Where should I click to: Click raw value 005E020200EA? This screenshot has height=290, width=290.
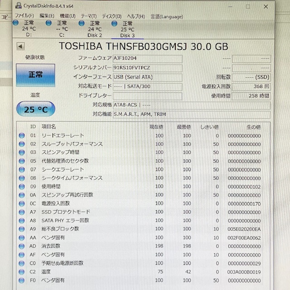(x=244, y=229)
